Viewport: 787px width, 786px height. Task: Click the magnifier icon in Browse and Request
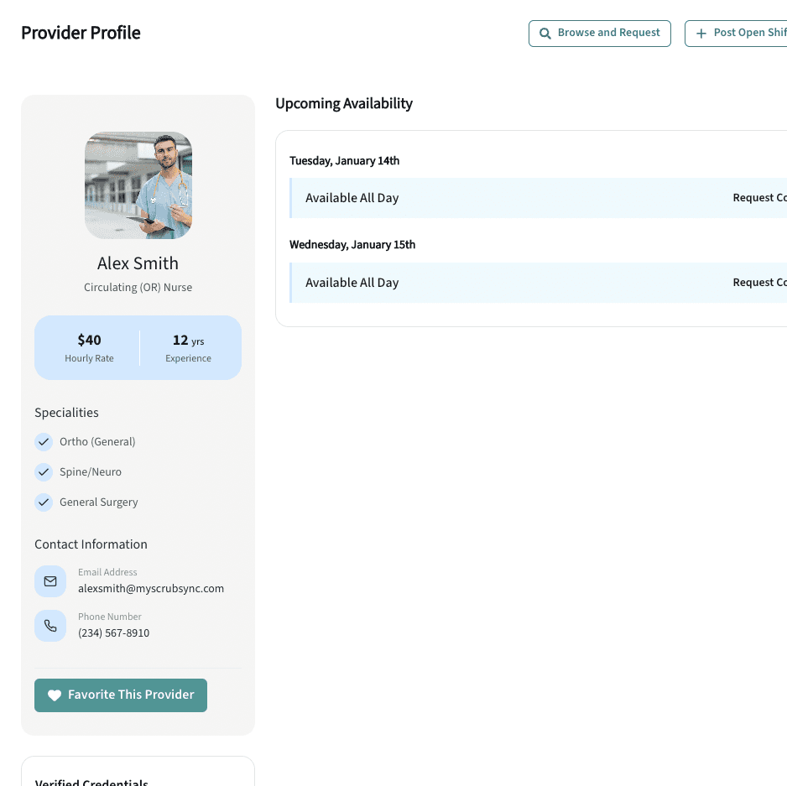point(545,34)
